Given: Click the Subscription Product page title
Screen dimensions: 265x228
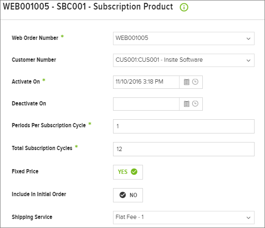Looking at the screenshot, I should click(88, 7).
